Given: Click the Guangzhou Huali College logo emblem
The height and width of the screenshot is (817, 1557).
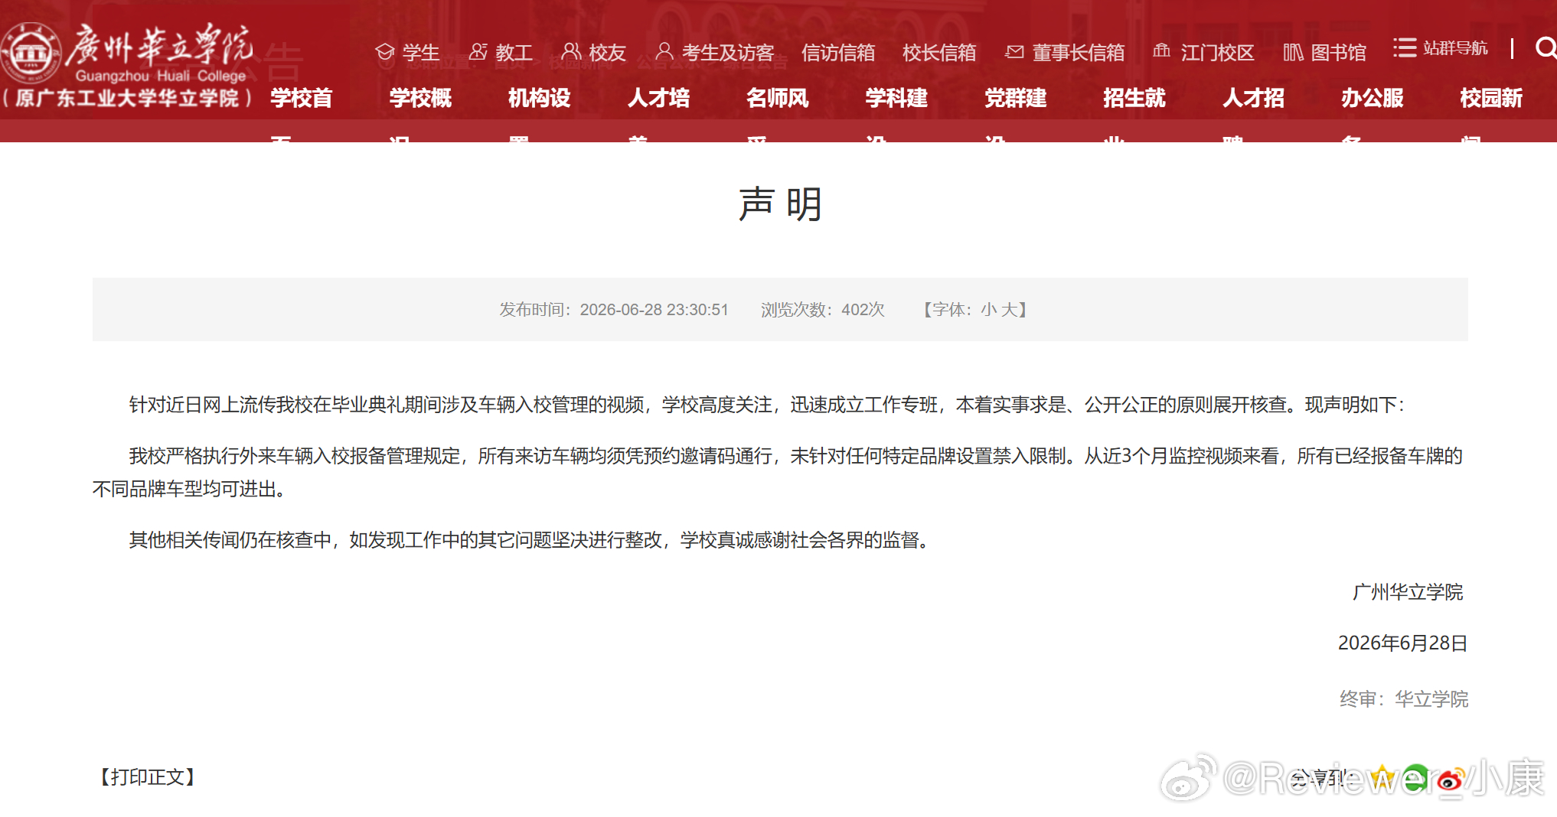Looking at the screenshot, I should pos(31,53).
